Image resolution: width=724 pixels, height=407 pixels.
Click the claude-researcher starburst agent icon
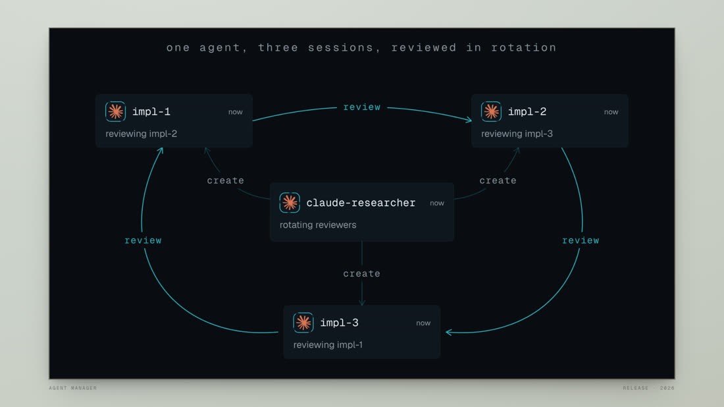[290, 202]
